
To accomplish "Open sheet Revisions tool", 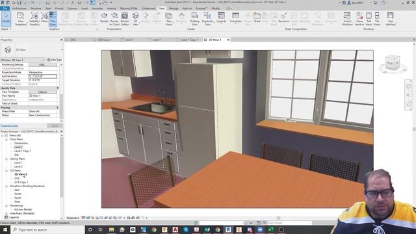I will coord(283,18).
